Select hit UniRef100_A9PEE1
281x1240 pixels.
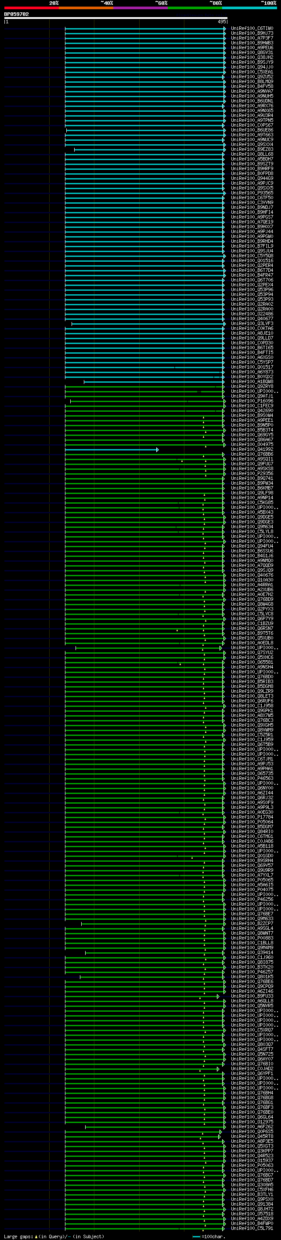click(x=252, y=420)
